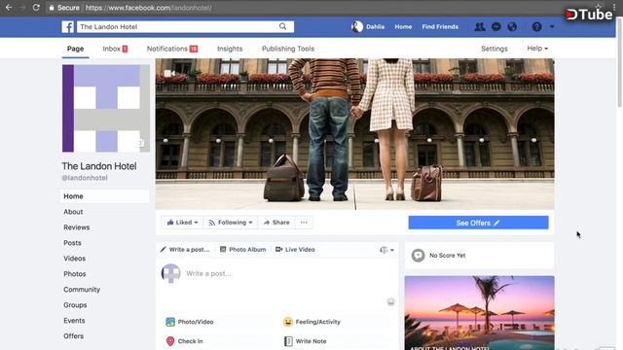Click the quick help question mark icon
Image resolution: width=623 pixels, height=350 pixels.
[x=536, y=26]
